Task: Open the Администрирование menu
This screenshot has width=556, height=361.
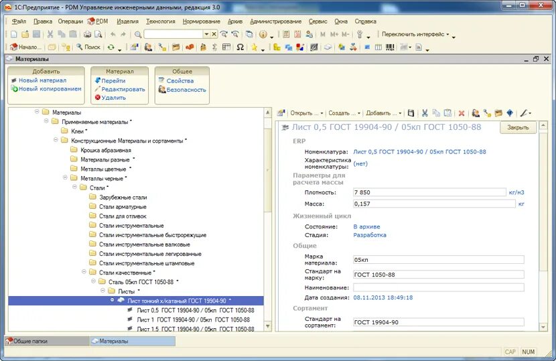Action: (x=275, y=21)
